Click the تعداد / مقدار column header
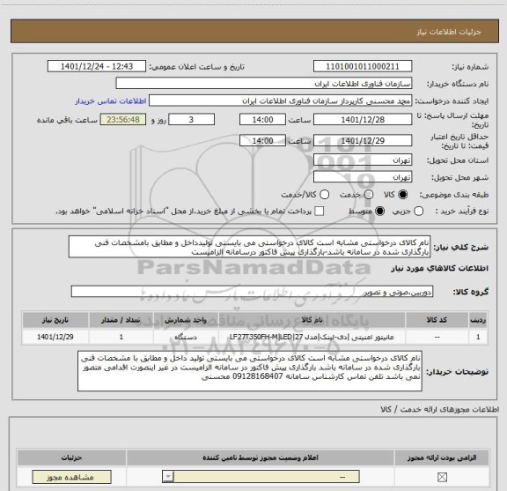Screen dimensions: 507x491 [121, 320]
